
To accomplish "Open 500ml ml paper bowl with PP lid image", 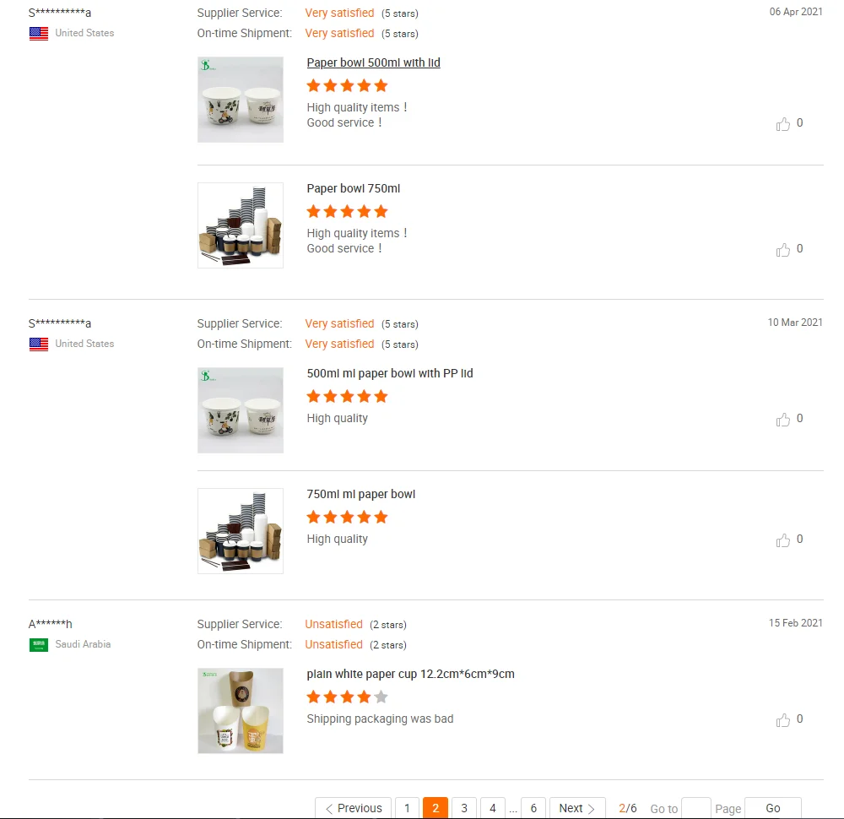I will pos(241,410).
